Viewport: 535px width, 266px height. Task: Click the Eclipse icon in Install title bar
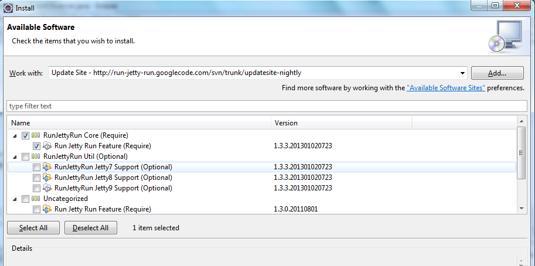pos(8,8)
